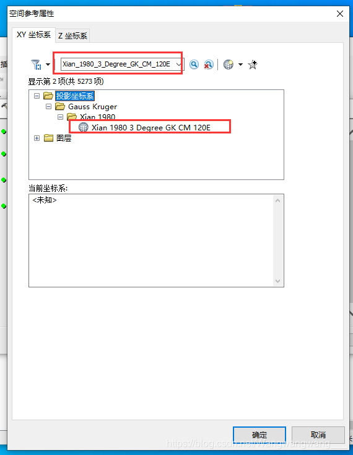The width and height of the screenshot is (353, 455).
Task: Click the <未知> current coordinate system text
Action: (x=45, y=200)
